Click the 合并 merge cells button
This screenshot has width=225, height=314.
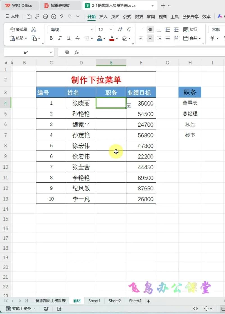tap(192, 38)
